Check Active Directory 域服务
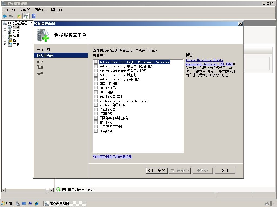The image size is (277, 207). (x=96, y=75)
